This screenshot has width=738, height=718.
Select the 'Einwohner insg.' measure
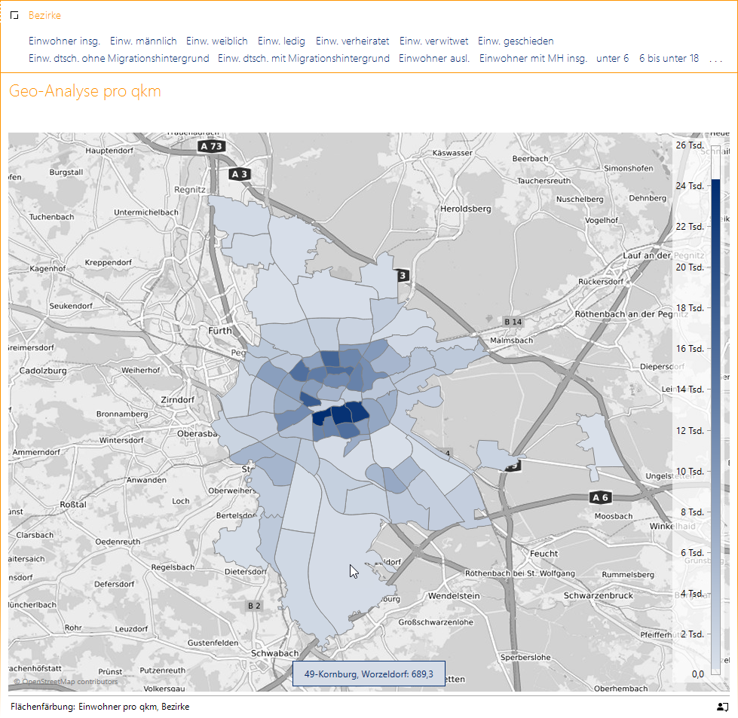coord(64,41)
